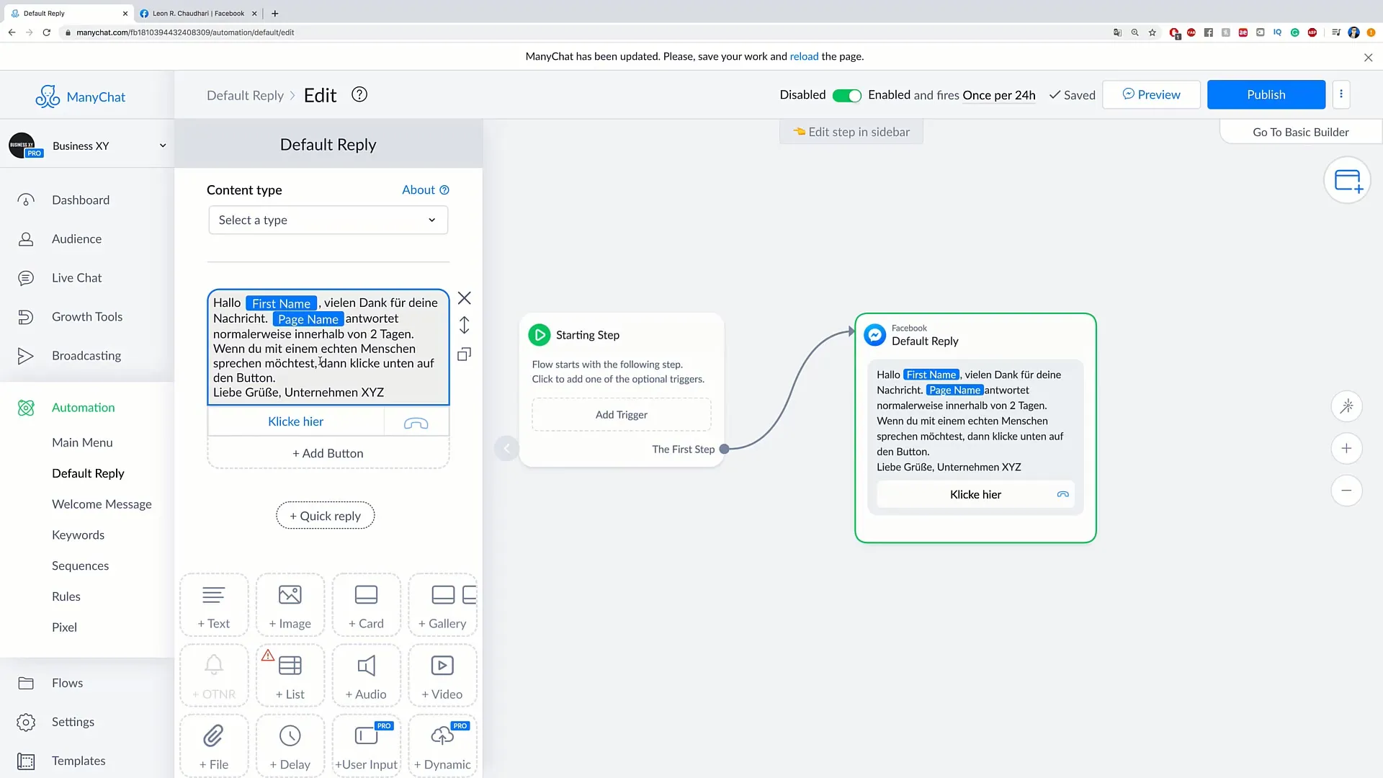
Task: Click the move step up/down icon
Action: (x=465, y=327)
